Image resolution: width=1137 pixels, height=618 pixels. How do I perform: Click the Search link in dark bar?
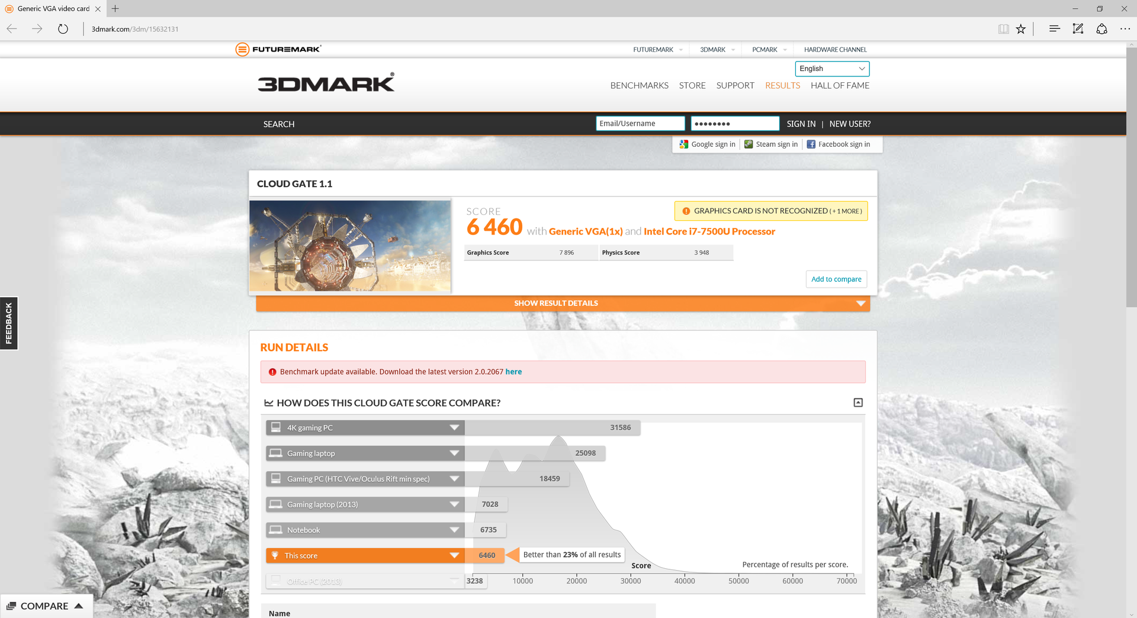[279, 124]
